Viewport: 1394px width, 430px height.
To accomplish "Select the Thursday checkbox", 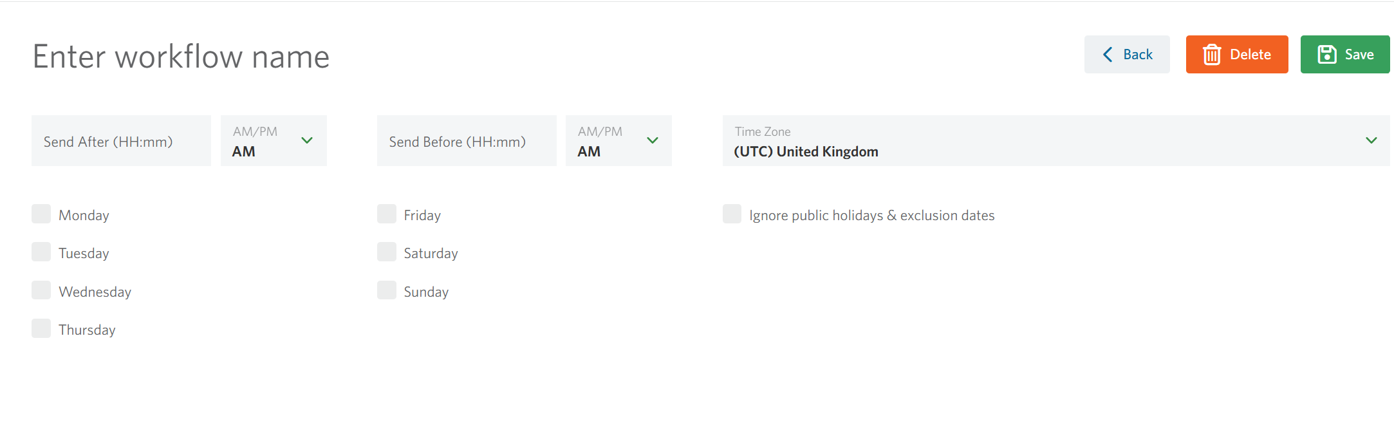I will 41,328.
